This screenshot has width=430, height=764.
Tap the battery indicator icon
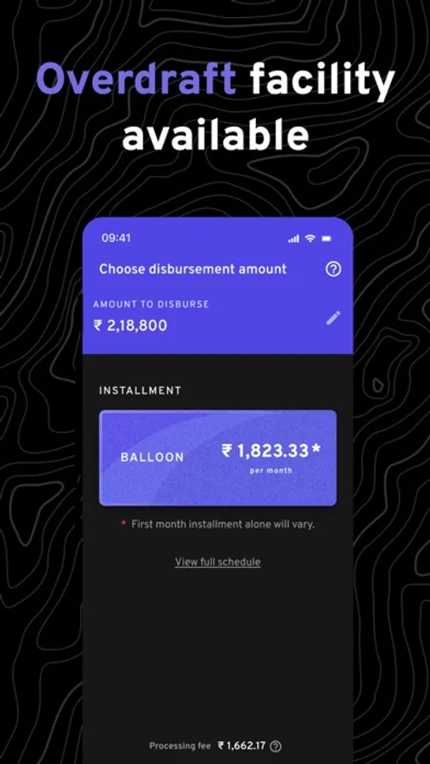(327, 239)
